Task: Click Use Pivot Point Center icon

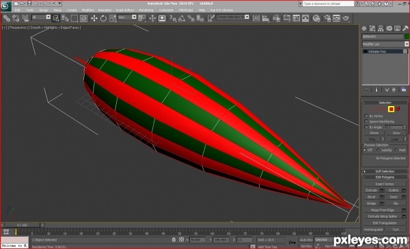Action: tap(141, 18)
